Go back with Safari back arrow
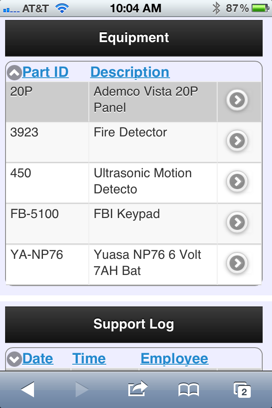Image resolution: width=272 pixels, height=408 pixels. click(x=28, y=389)
